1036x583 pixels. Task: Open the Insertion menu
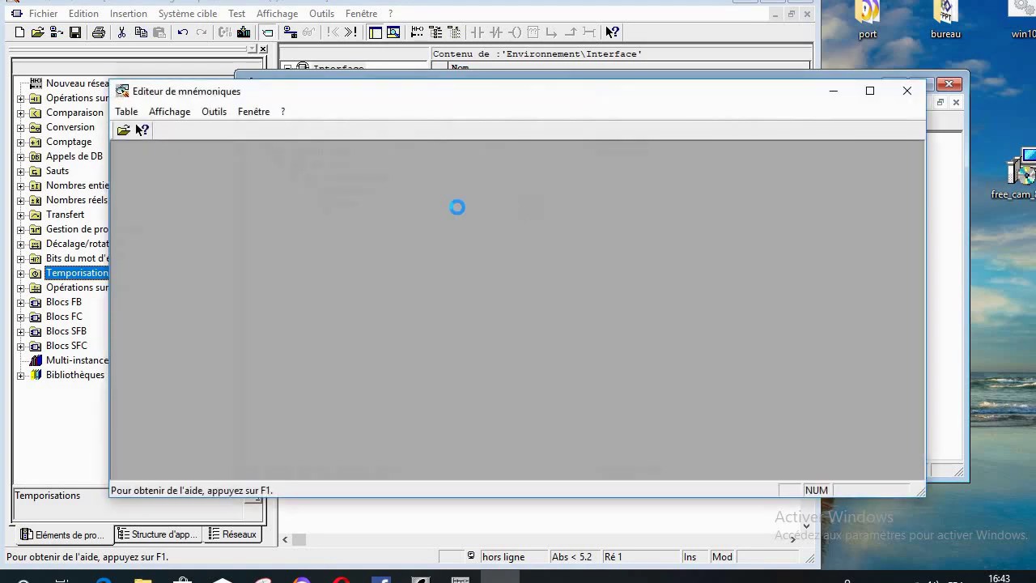pos(128,14)
